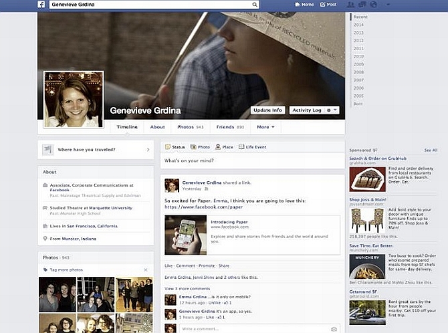
Task: Expand the 'Where have you traveled?' chevron
Action: click(148, 150)
